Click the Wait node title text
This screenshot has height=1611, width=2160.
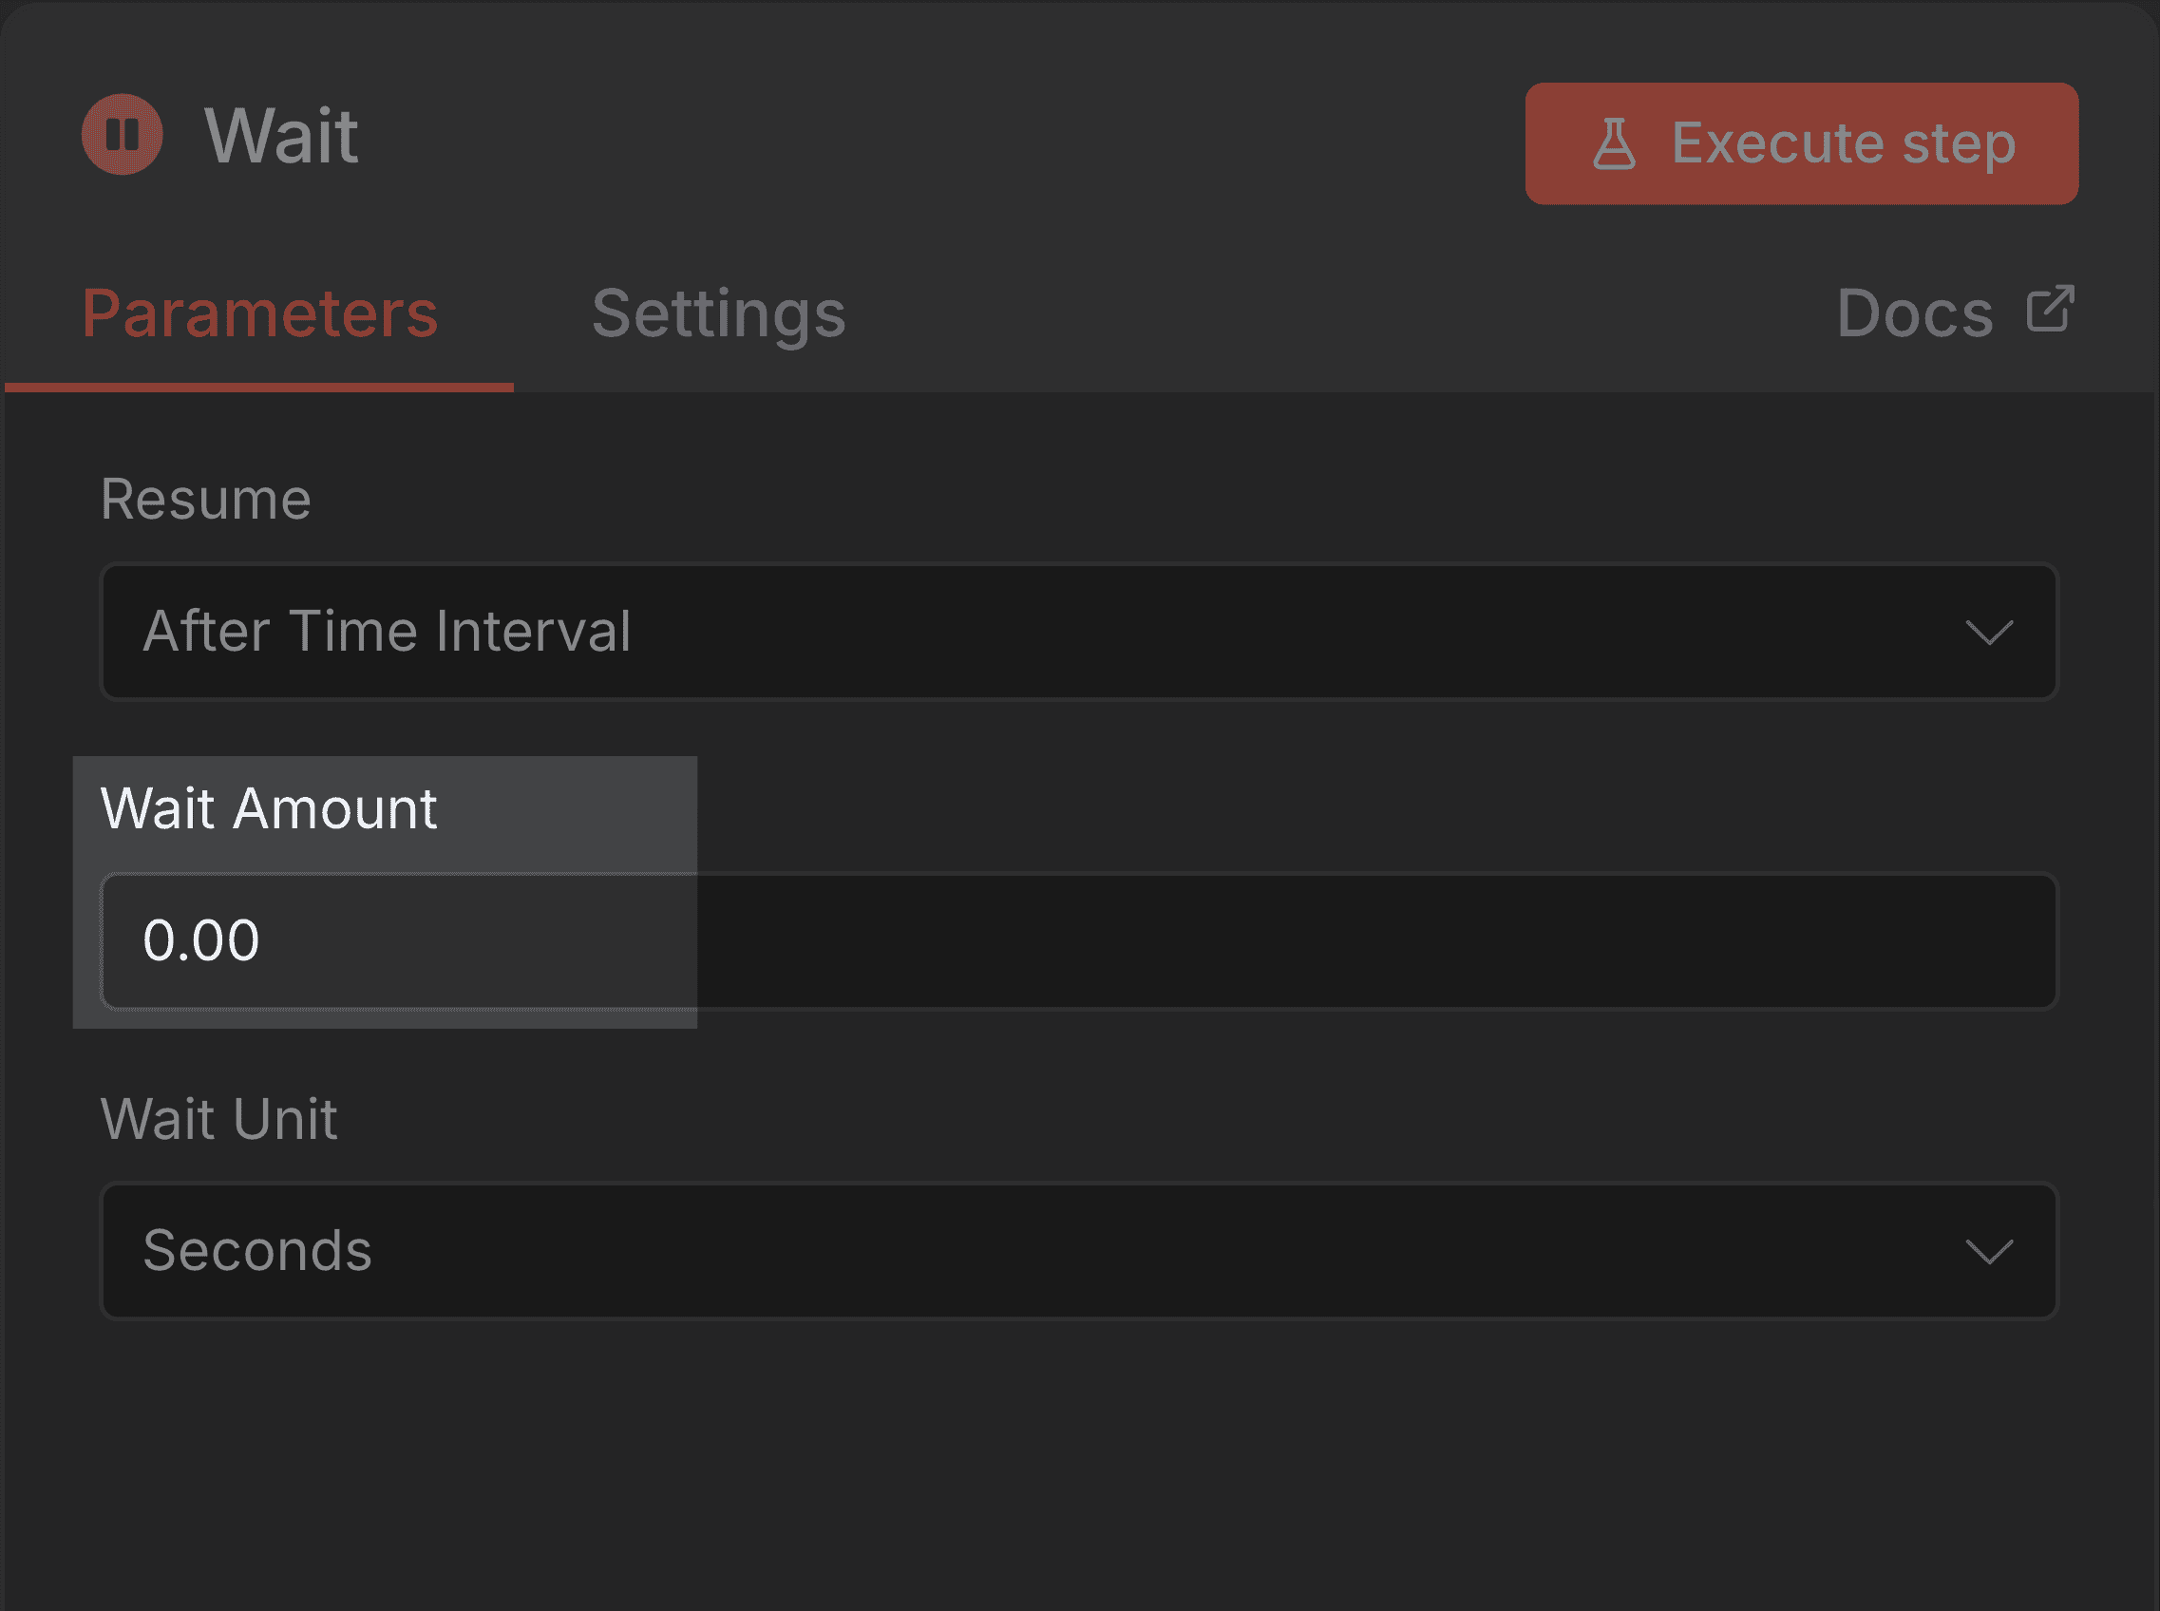280,137
